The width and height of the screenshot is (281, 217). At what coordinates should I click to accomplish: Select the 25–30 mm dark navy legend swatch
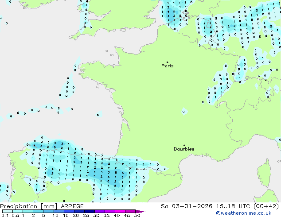pos(90,211)
